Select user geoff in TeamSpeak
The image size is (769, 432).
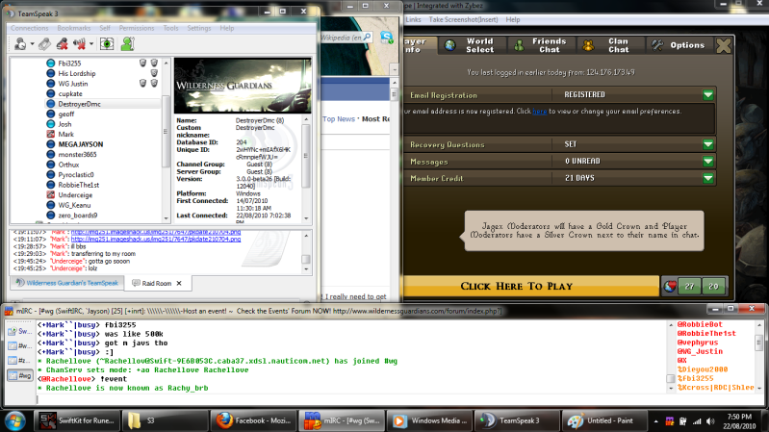[x=66, y=114]
